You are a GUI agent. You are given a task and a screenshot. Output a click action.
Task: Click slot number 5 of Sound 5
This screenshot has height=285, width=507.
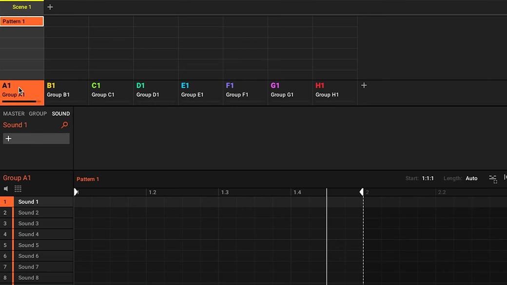coord(5,245)
